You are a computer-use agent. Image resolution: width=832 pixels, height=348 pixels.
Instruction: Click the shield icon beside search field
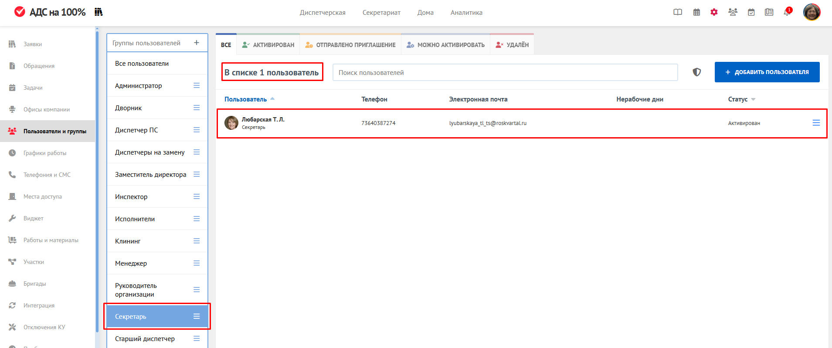pos(696,72)
